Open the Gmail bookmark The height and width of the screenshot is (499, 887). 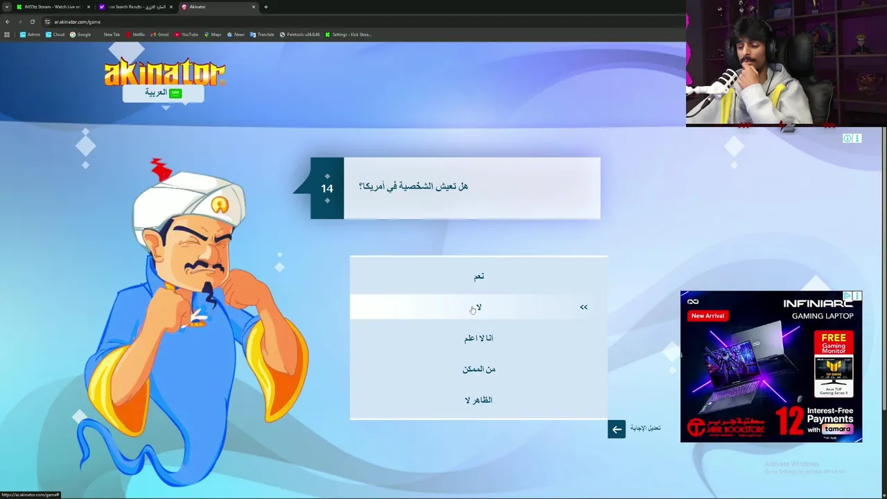tap(160, 35)
